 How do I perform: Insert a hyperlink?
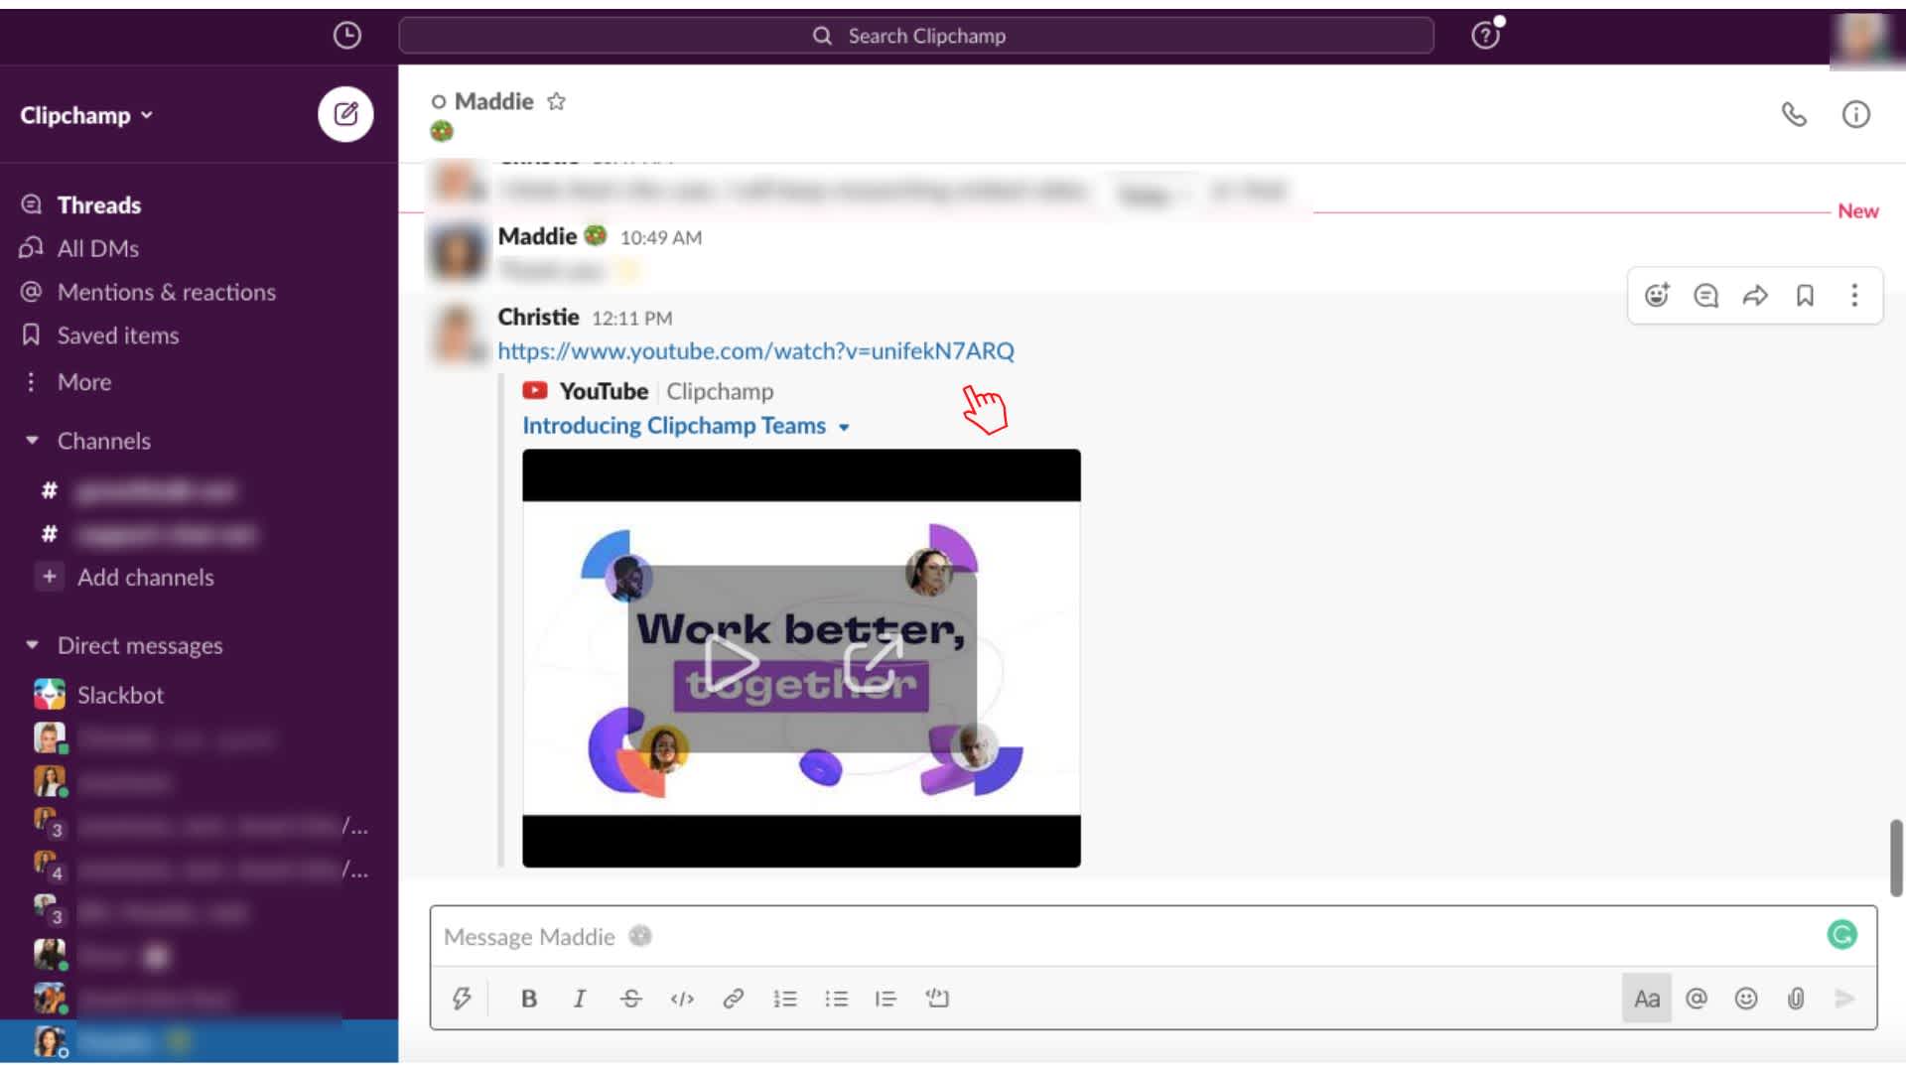[x=734, y=999]
